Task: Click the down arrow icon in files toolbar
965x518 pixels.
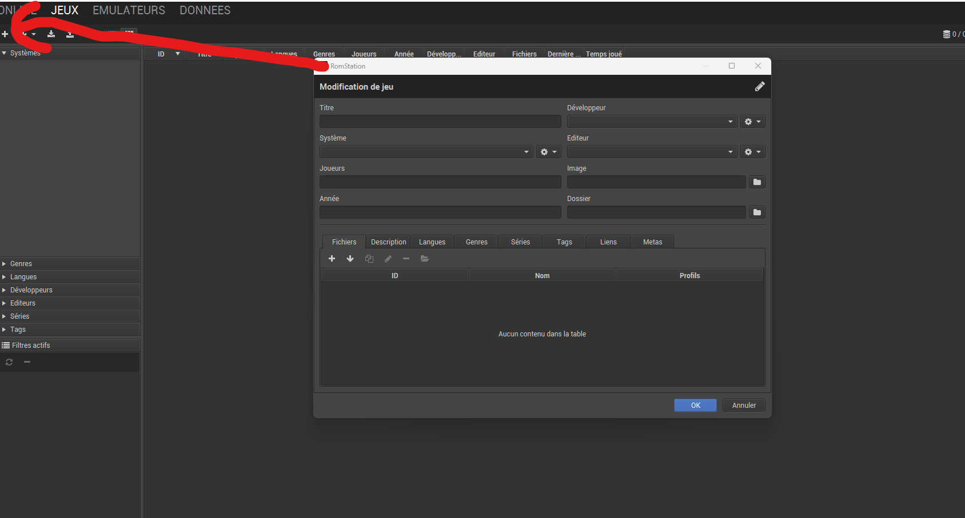Action: coord(350,259)
